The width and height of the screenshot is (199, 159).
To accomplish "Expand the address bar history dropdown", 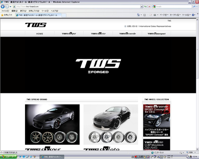I will (141, 6).
